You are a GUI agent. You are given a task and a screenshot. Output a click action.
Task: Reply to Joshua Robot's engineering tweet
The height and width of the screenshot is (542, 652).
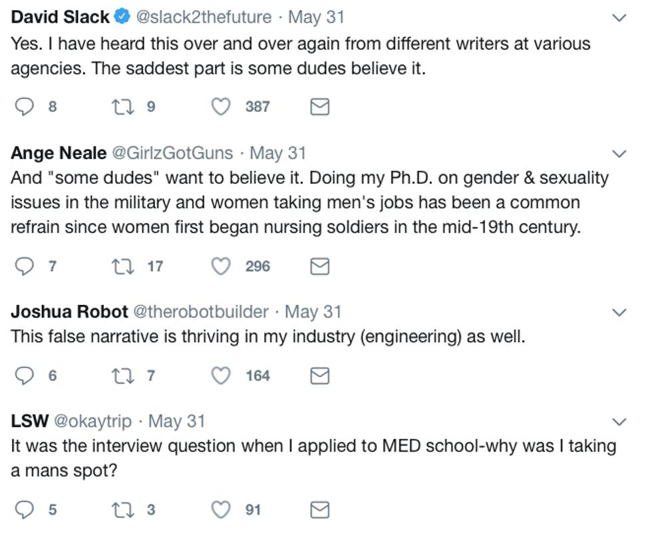[25, 376]
